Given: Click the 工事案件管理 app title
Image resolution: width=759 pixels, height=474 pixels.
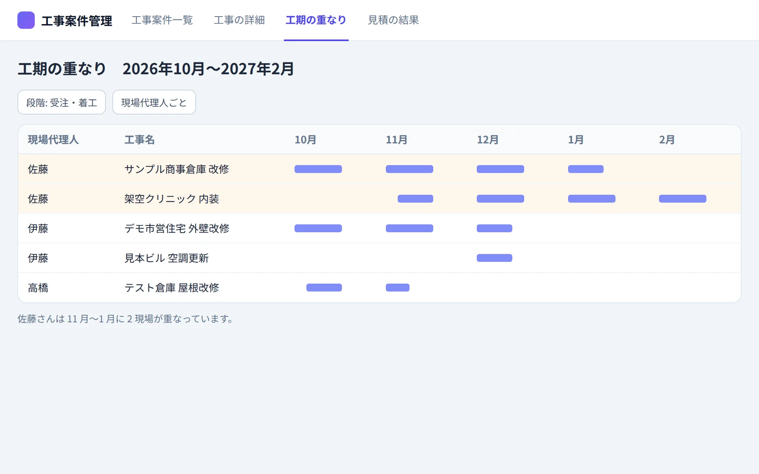Looking at the screenshot, I should coord(77,21).
